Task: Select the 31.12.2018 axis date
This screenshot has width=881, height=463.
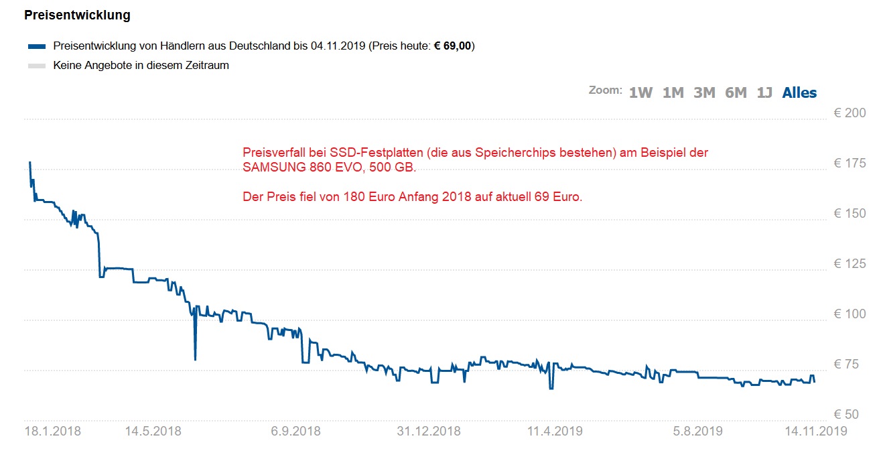Action: [x=428, y=431]
